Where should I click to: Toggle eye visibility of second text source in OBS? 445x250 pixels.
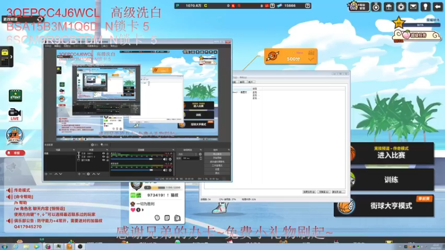coord(103,157)
